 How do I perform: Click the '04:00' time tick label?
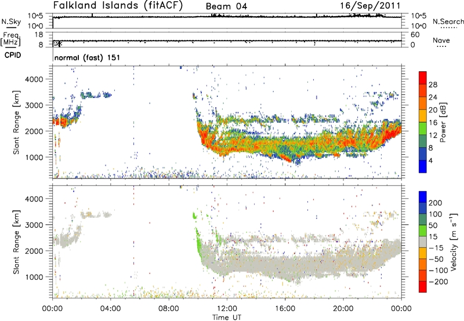click(111, 309)
